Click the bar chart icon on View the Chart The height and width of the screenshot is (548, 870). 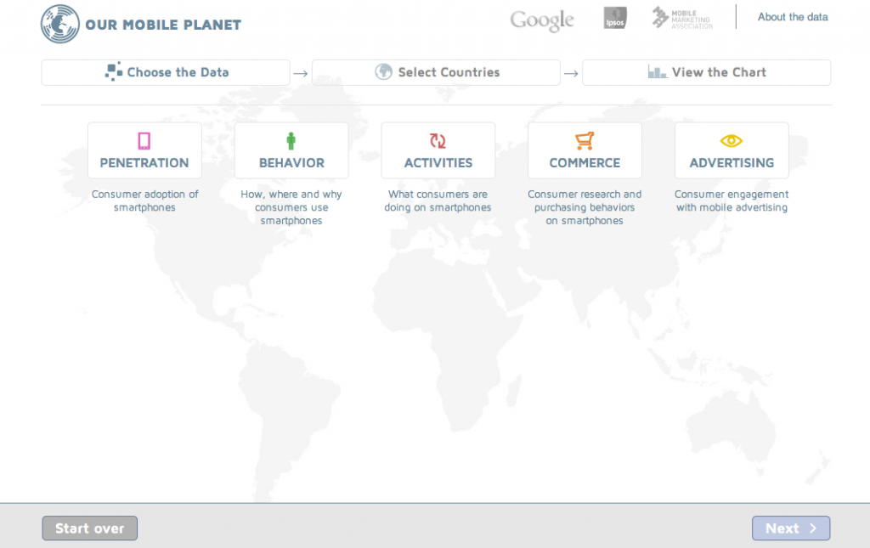(656, 72)
